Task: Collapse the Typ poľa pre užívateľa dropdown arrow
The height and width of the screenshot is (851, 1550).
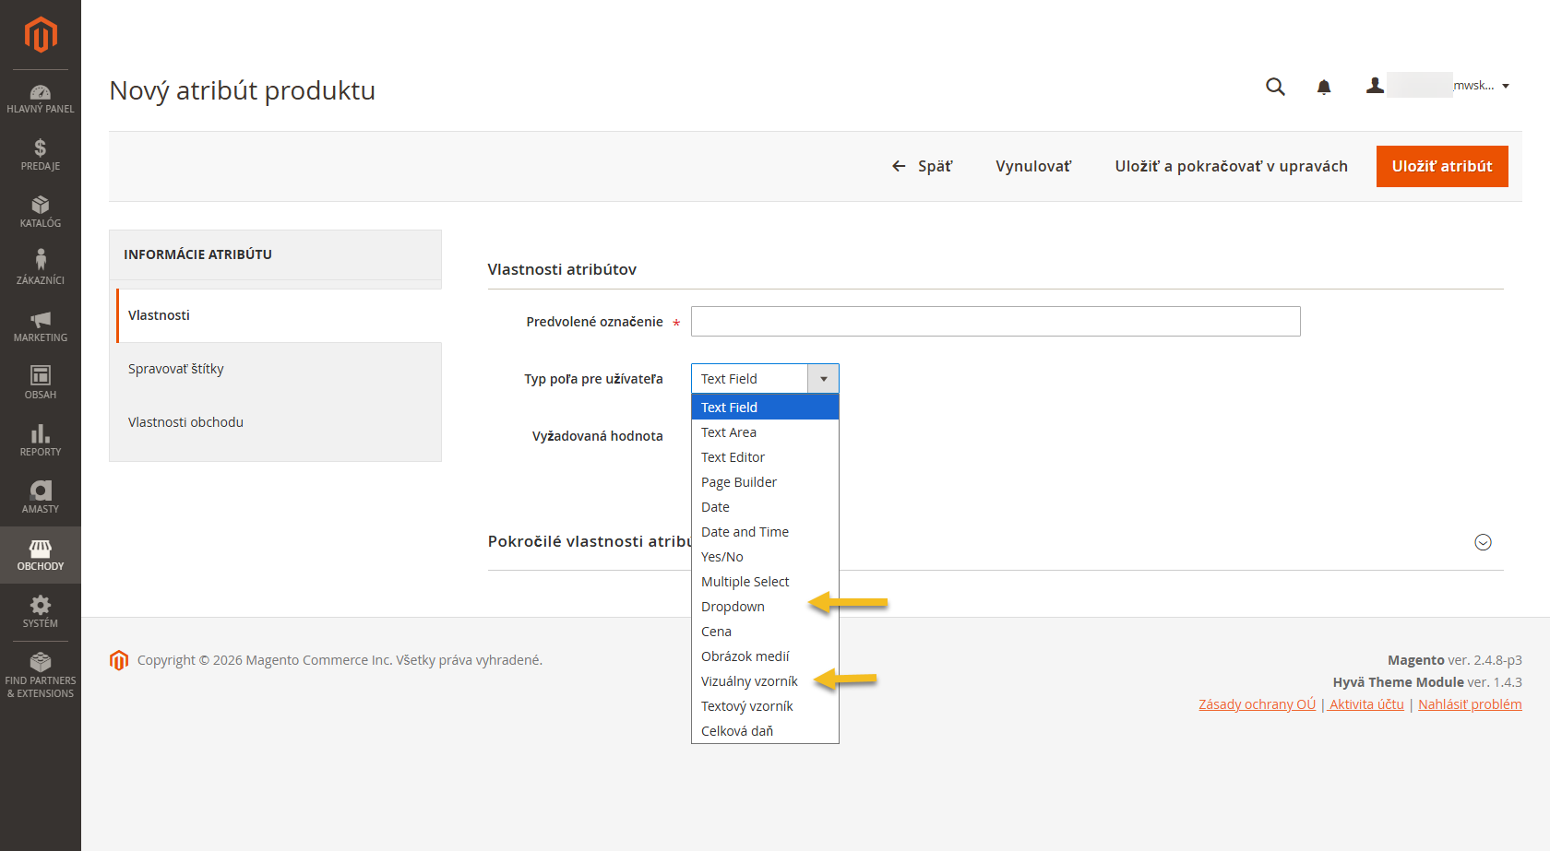Action: pos(823,379)
